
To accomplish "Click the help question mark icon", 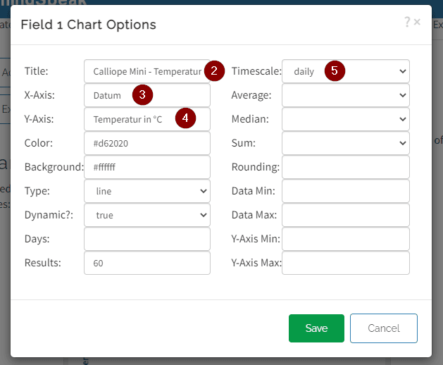I will 407,23.
